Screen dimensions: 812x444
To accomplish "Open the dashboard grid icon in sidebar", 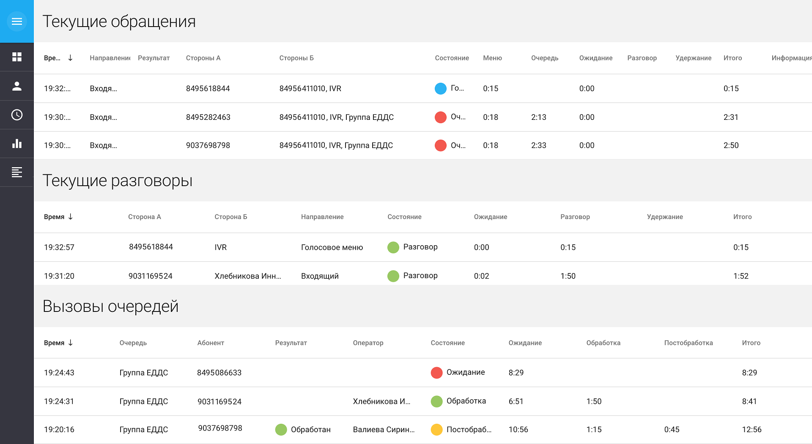I will tap(17, 57).
